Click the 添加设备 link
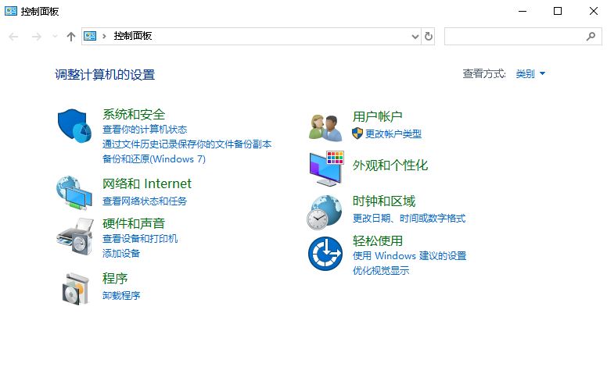 click(121, 253)
